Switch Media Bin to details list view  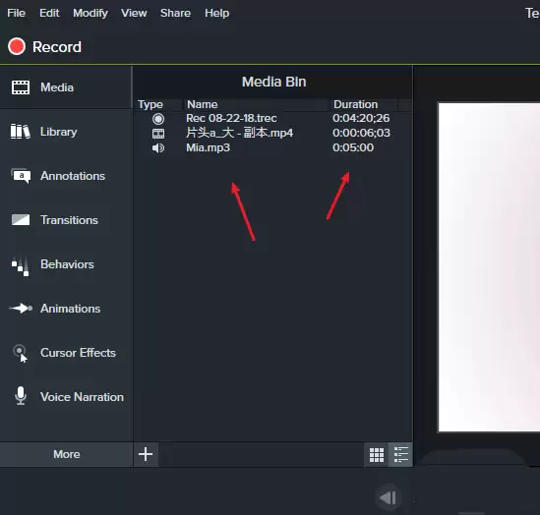[401, 455]
